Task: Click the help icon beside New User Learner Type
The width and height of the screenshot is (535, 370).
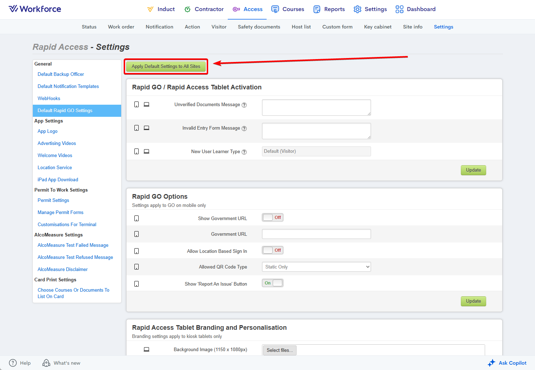Action: (x=244, y=152)
